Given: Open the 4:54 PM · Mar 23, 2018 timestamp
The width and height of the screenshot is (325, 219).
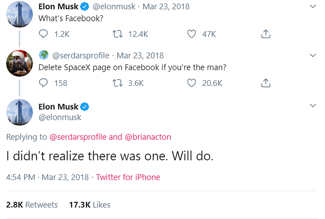Looking at the screenshot, I should [x=47, y=177].
